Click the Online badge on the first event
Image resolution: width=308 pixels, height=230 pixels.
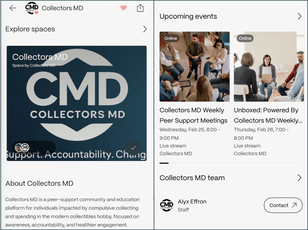[x=171, y=38]
